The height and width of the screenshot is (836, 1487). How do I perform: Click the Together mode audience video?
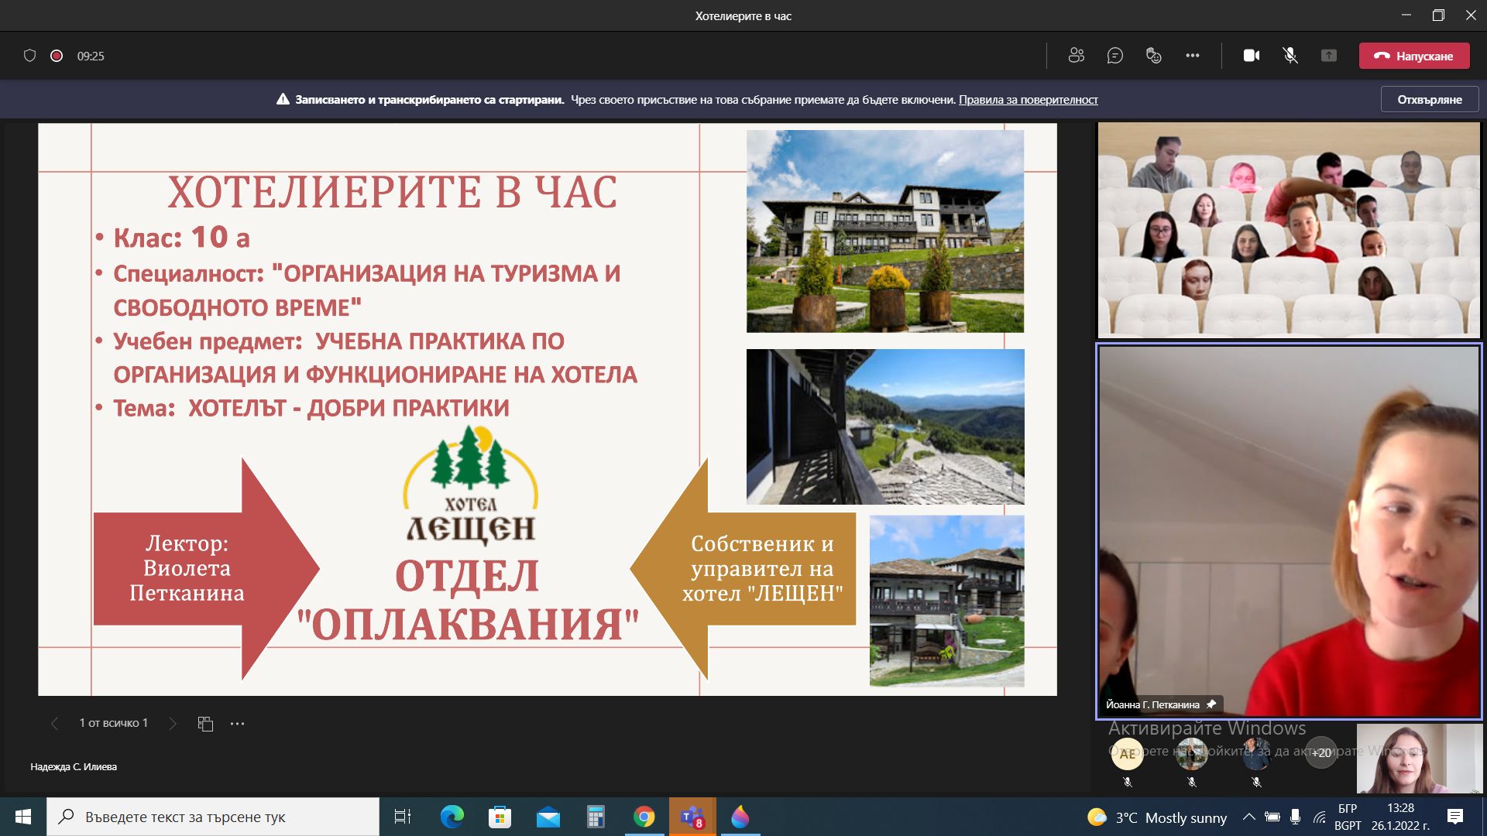point(1289,230)
